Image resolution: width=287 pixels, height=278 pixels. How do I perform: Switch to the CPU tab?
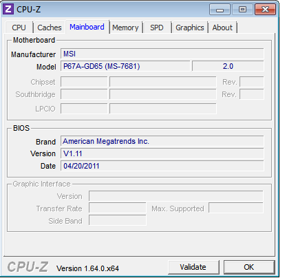pyautogui.click(x=19, y=28)
